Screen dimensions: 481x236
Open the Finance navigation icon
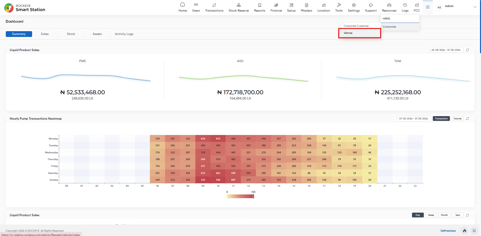[x=276, y=5]
